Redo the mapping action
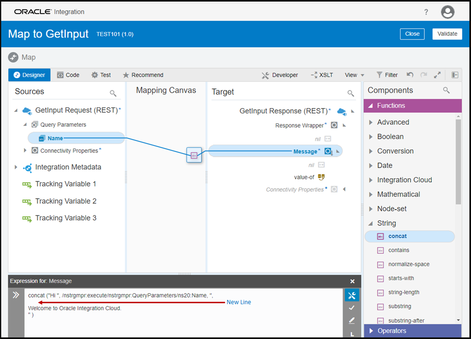Viewport: 471px width, 339px height. click(x=424, y=75)
